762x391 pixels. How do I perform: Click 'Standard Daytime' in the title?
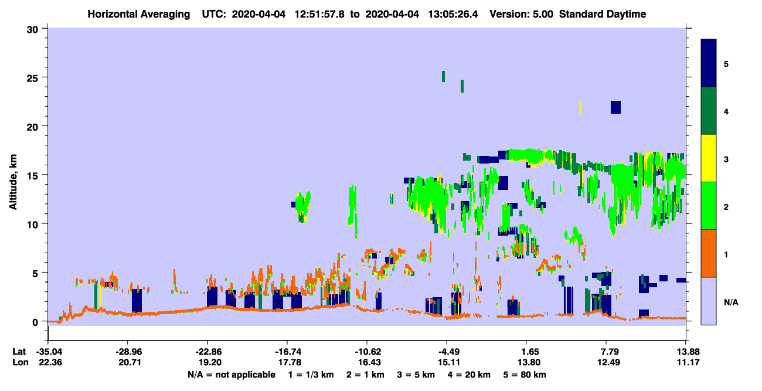click(x=603, y=14)
